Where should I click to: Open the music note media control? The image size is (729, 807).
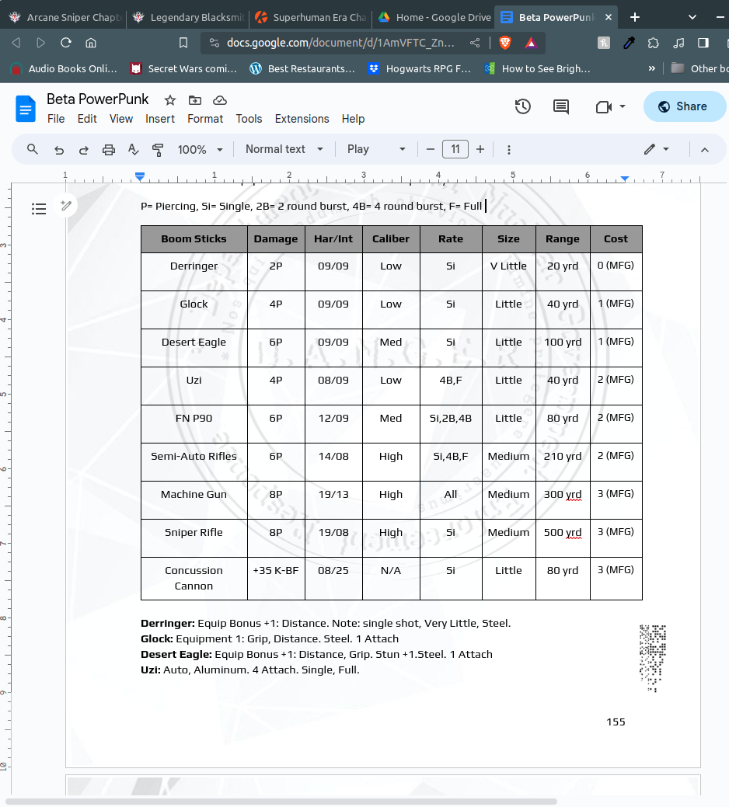click(678, 43)
